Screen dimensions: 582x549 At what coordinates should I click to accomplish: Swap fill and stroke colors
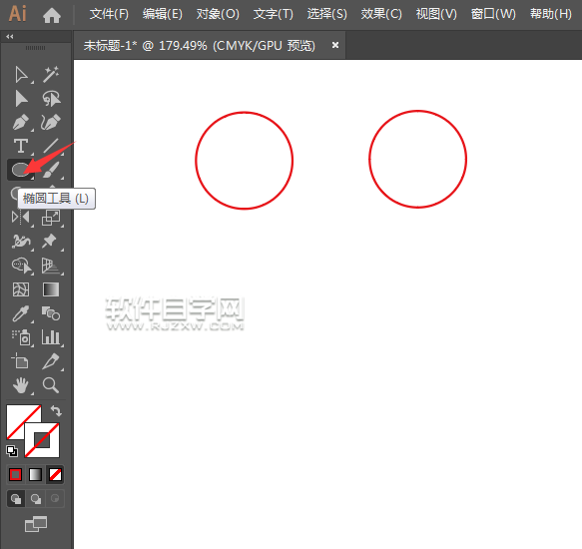[56, 411]
